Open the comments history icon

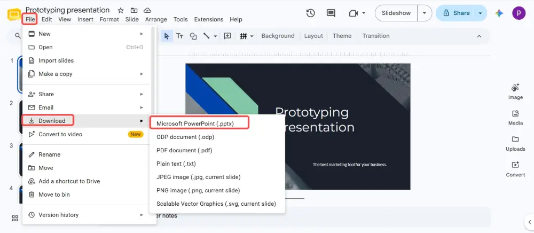click(x=331, y=13)
